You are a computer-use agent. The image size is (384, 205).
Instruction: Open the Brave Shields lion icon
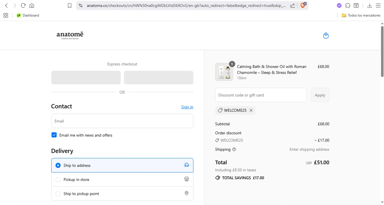tap(303, 5)
